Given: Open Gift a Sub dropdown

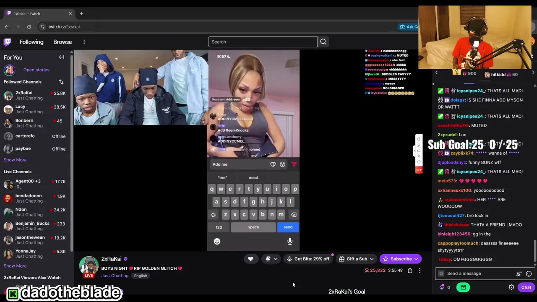Looking at the screenshot, I should pyautogui.click(x=357, y=259).
